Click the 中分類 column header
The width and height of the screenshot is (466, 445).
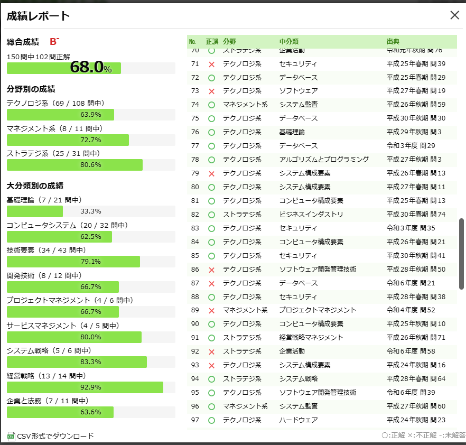289,42
